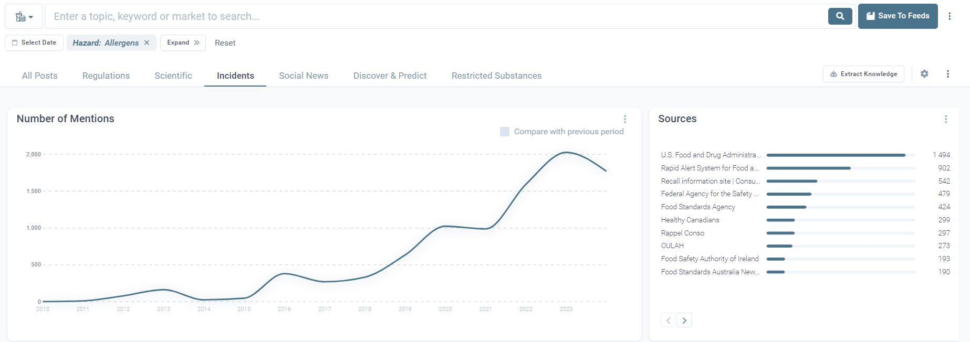Click 2016 label on chart axis
This screenshot has height=342, width=970.
[284, 309]
